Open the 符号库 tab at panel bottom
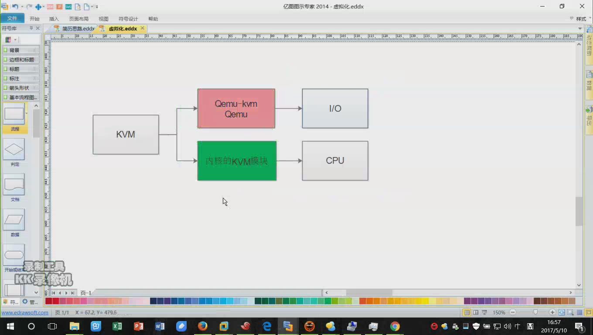593x335 pixels. pos(11,301)
